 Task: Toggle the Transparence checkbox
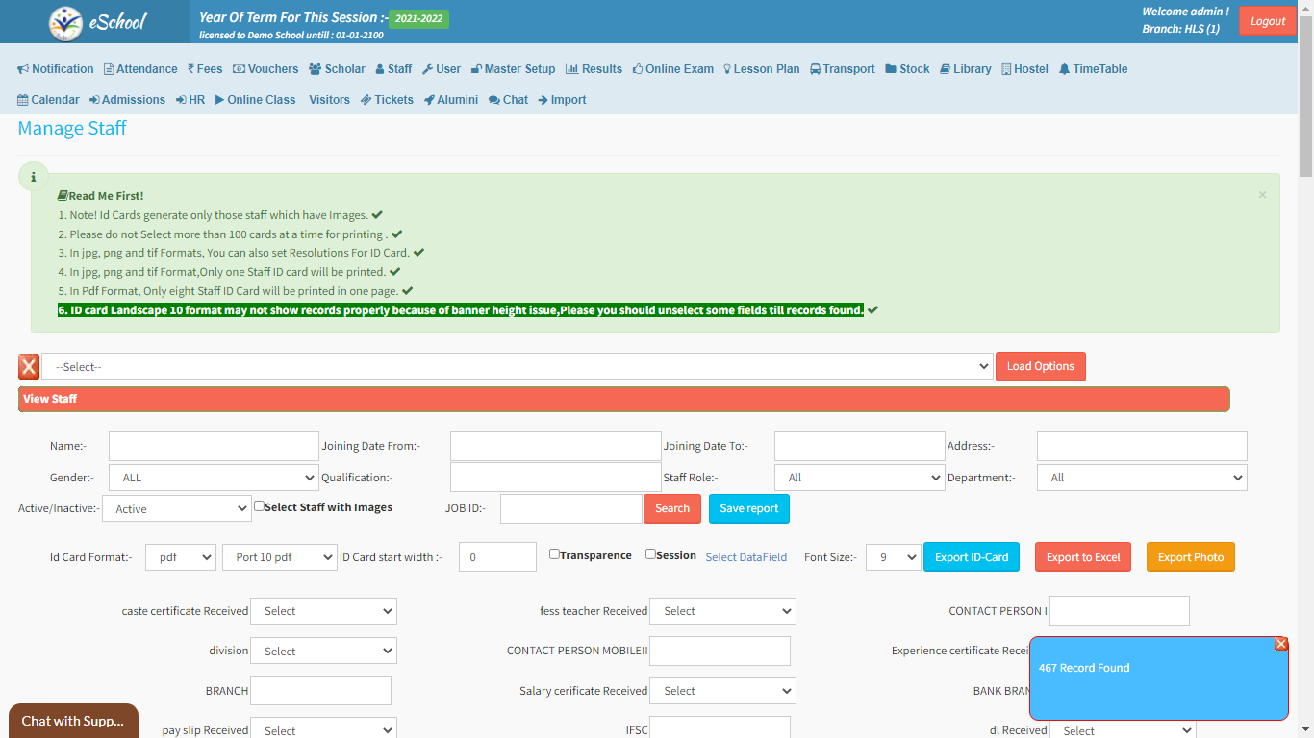click(554, 554)
